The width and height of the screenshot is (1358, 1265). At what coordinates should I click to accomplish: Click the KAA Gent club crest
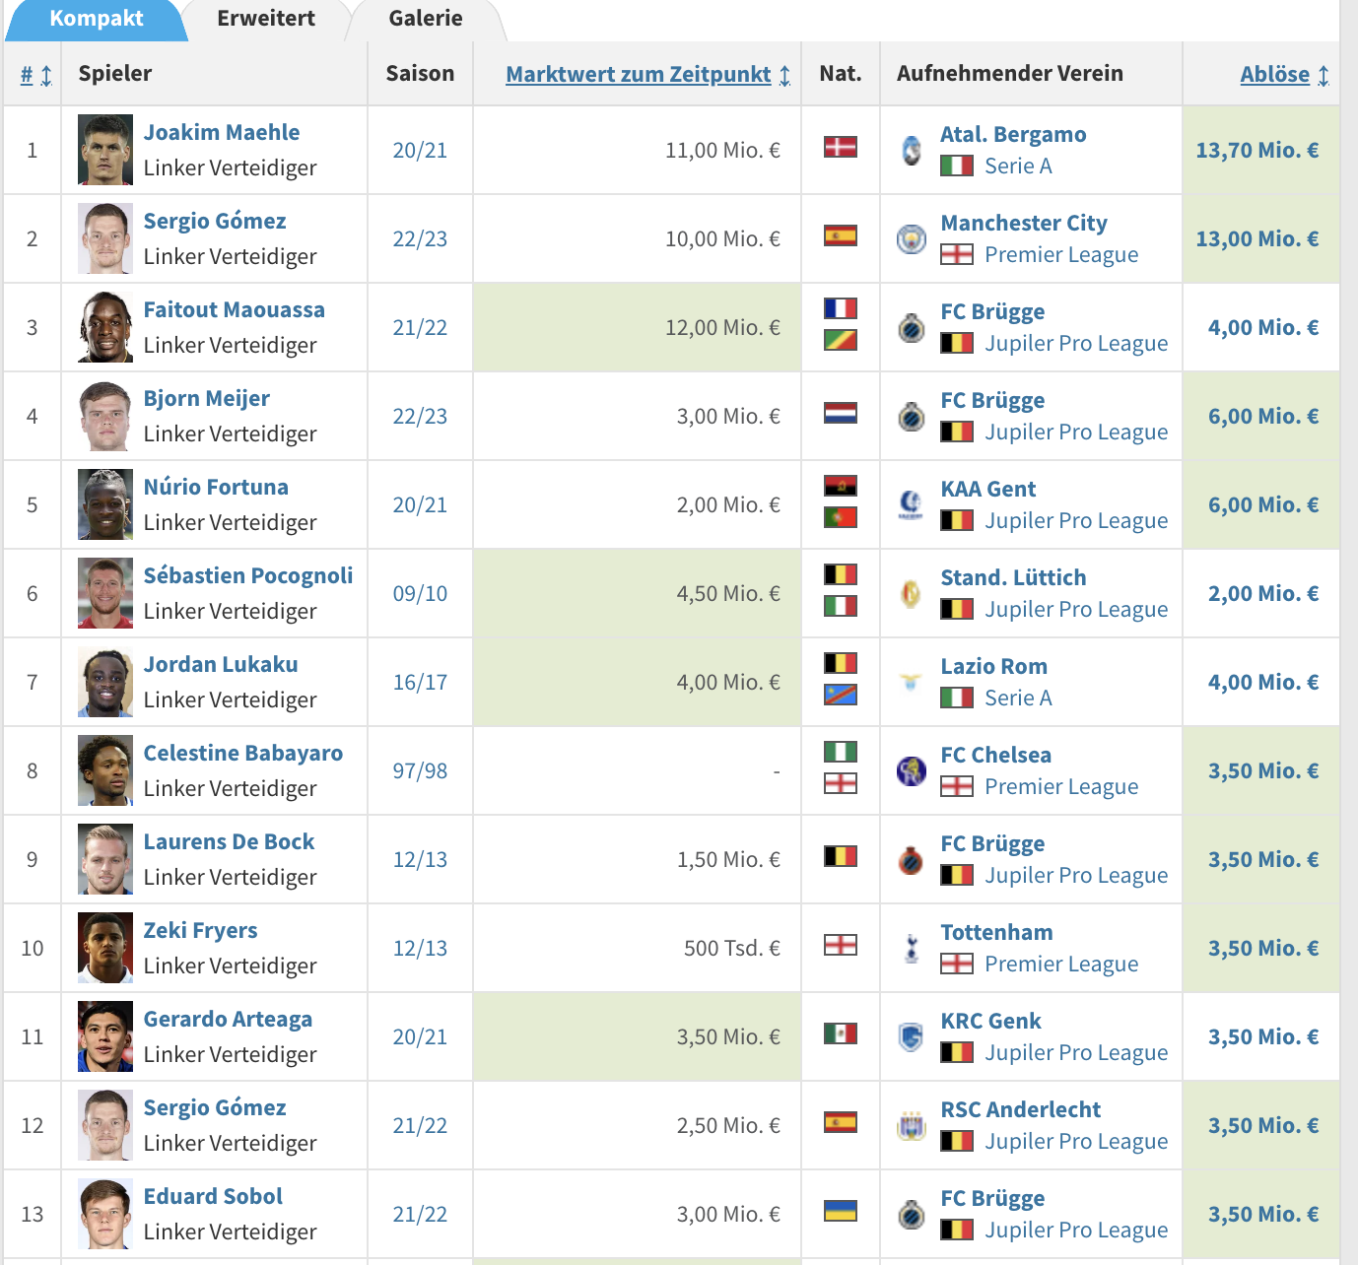[x=912, y=504]
